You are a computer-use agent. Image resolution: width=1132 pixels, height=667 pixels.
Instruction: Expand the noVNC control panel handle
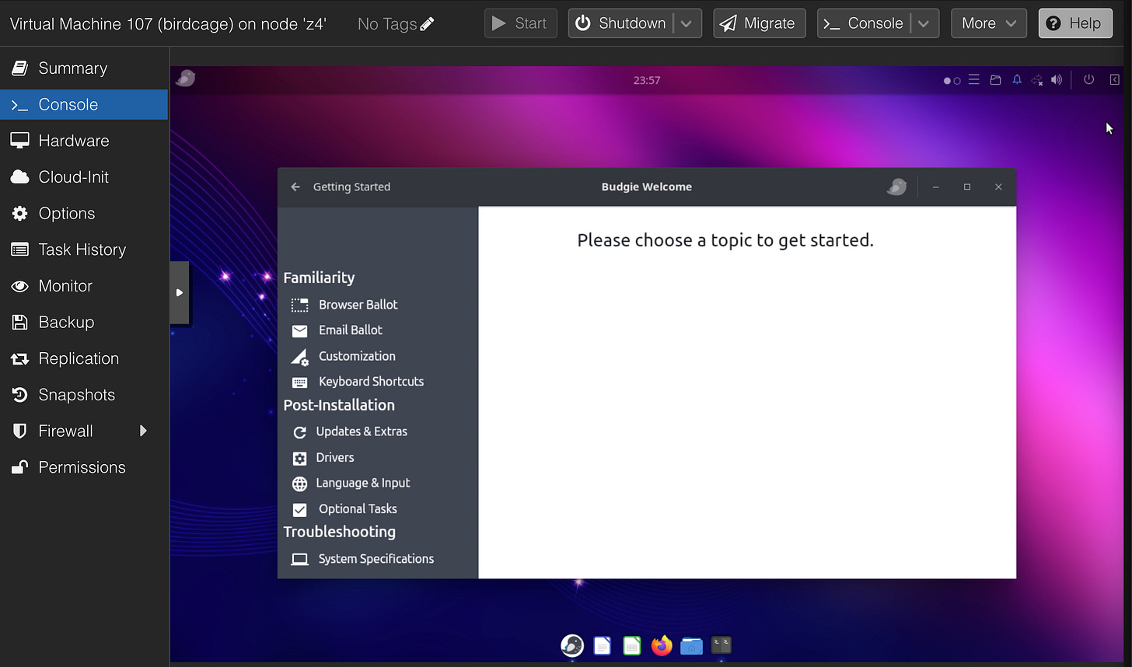click(180, 293)
